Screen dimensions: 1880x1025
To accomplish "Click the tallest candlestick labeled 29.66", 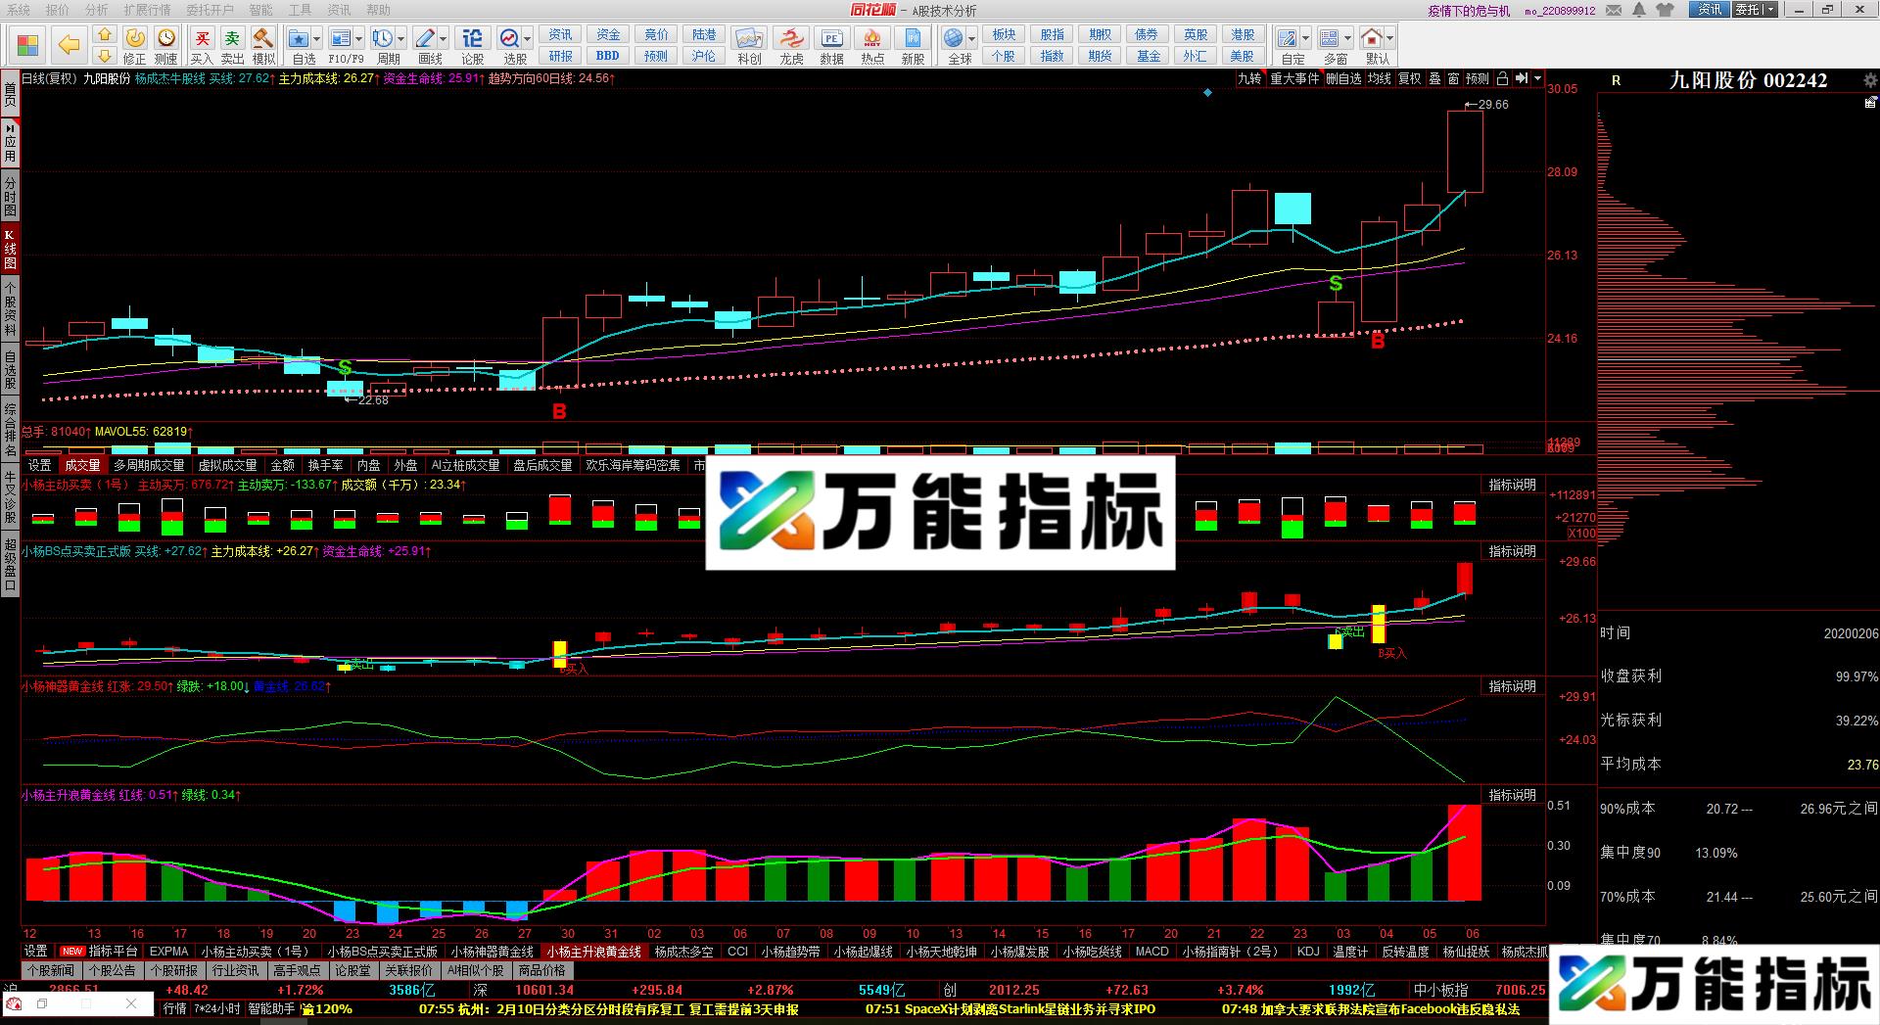I will 1465,152.
